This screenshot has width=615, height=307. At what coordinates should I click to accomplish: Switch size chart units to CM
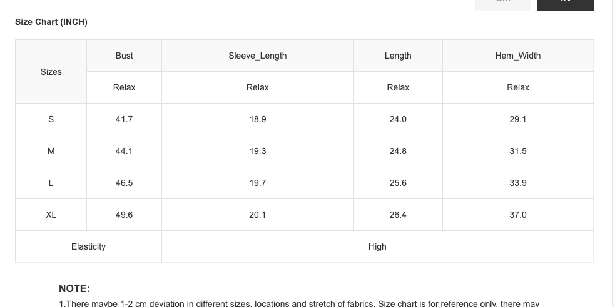[502, 4]
